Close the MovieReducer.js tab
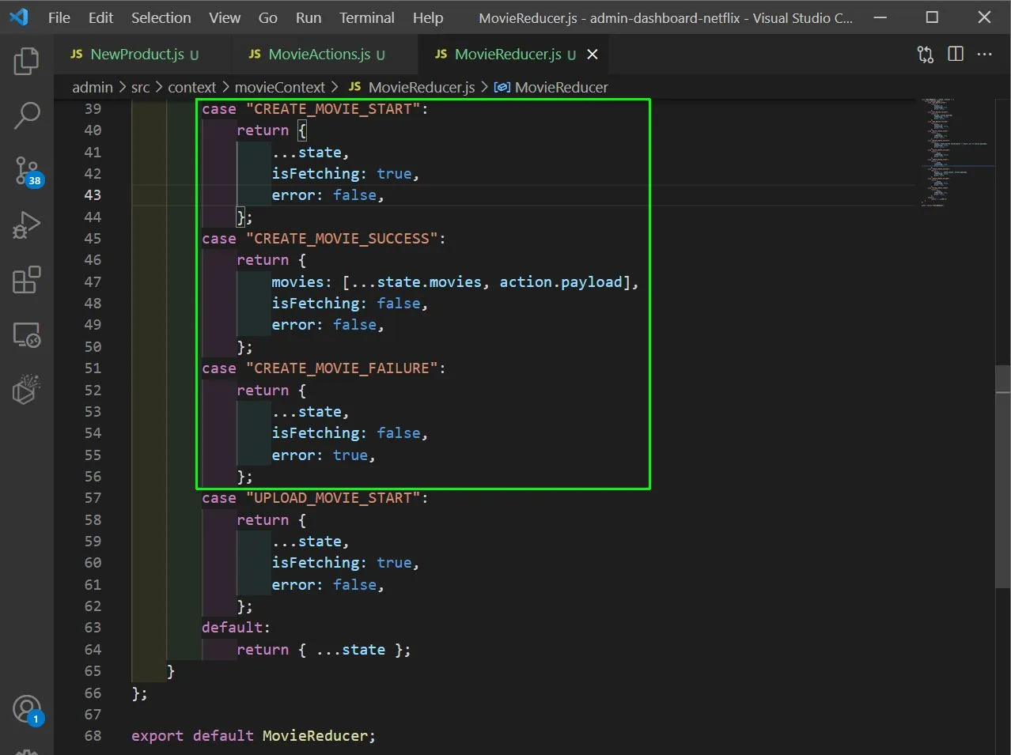This screenshot has height=755, width=1011. (592, 54)
